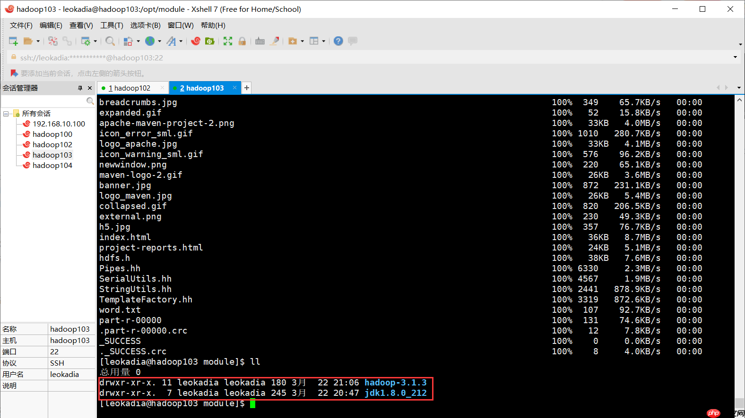Screen dimensions: 745x418
Task: Click the 端口 value 22 cell
Action: pyautogui.click(x=71, y=351)
